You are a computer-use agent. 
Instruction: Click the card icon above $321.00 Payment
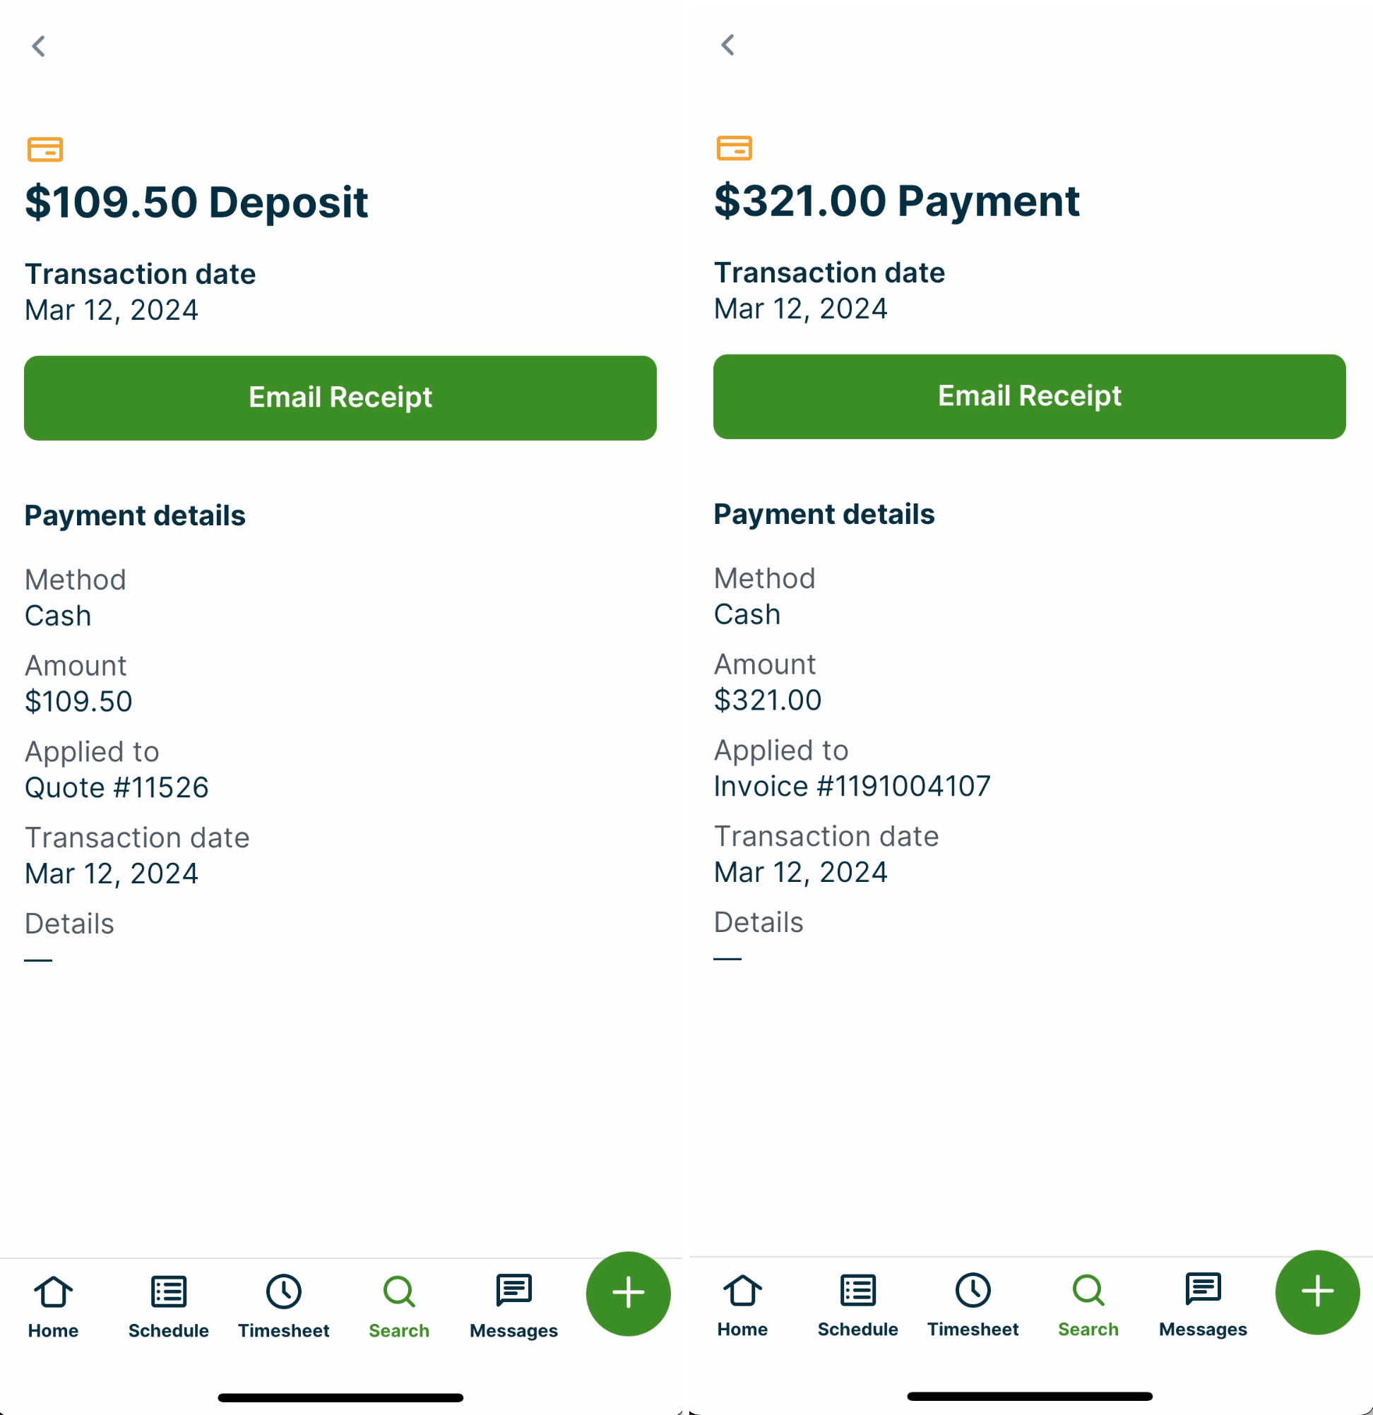[734, 148]
